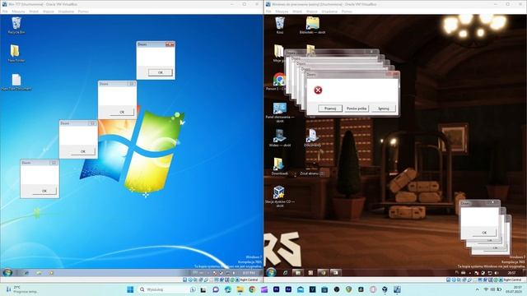This screenshot has height=296, width=527.
Task: Click the Ponów próbę button
Action: pyautogui.click(x=357, y=109)
